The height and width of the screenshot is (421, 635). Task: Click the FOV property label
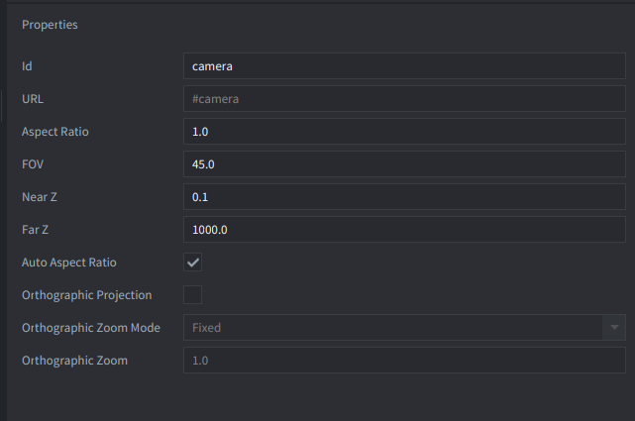pyautogui.click(x=35, y=164)
